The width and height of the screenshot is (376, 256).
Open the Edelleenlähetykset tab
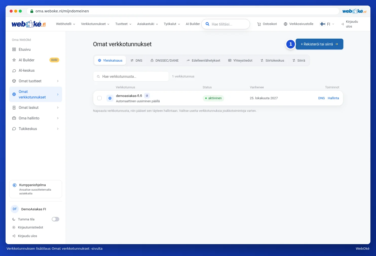coord(203,60)
